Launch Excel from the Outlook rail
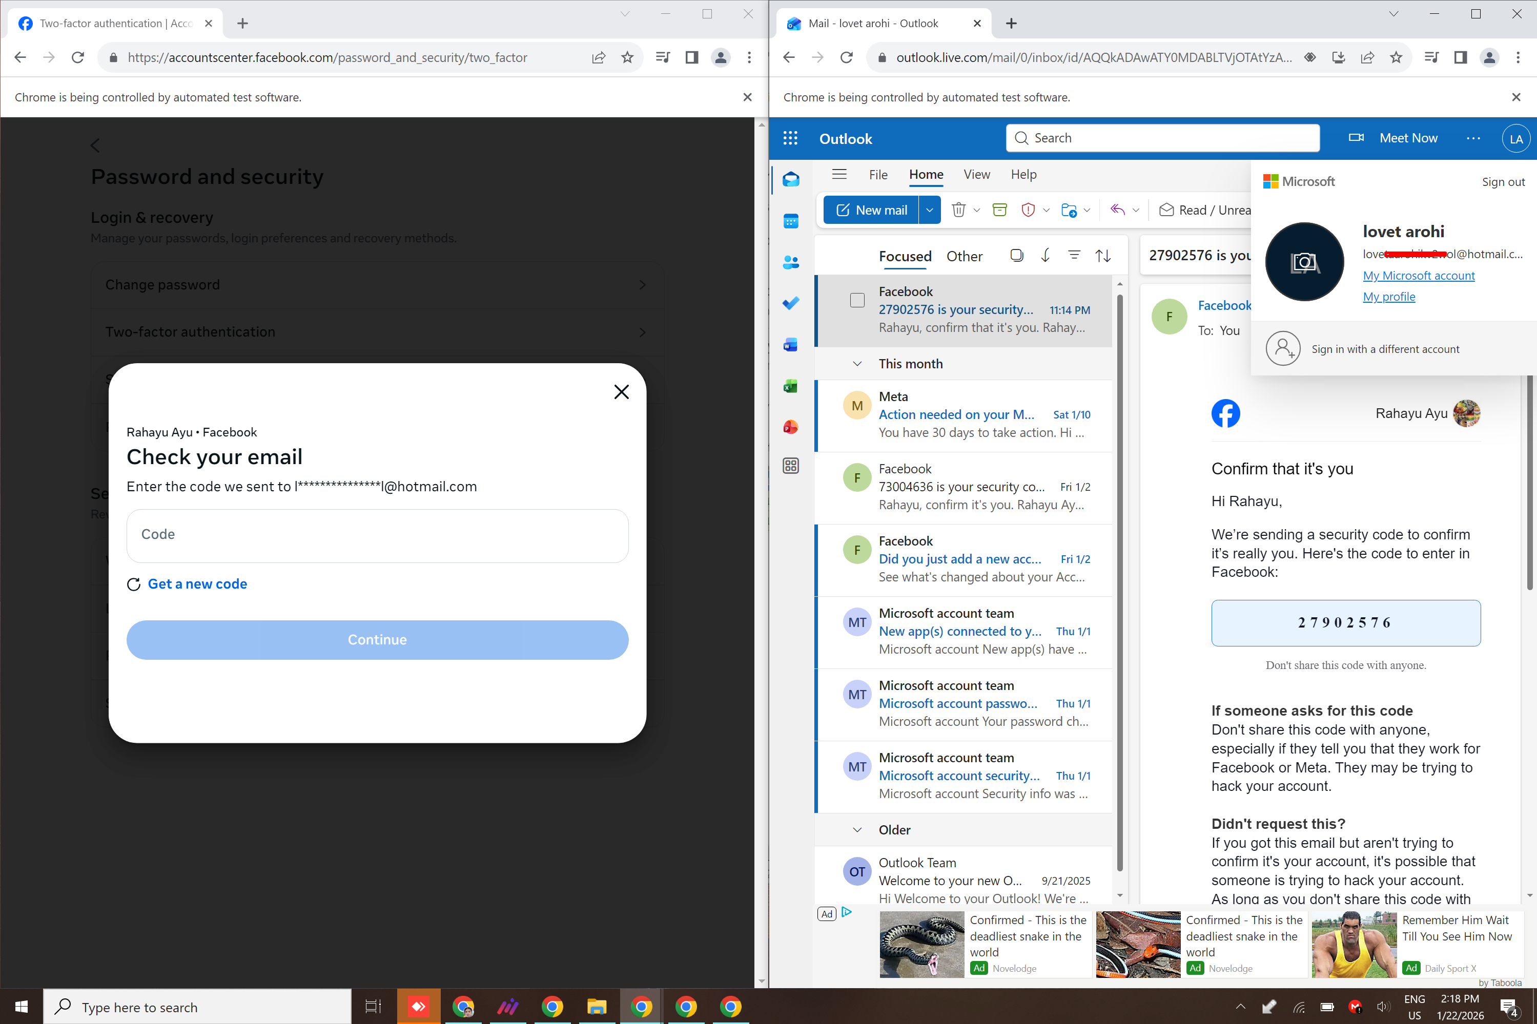 (791, 386)
